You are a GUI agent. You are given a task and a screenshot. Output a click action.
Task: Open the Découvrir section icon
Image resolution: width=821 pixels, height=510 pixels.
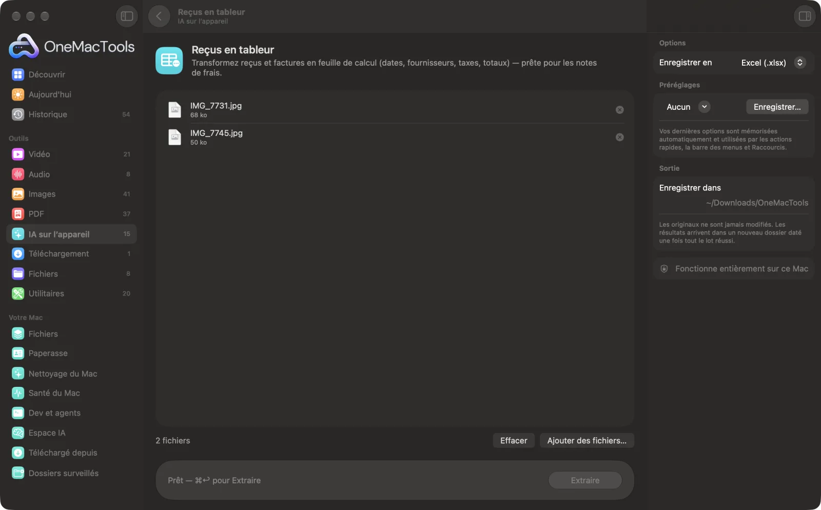pos(18,75)
